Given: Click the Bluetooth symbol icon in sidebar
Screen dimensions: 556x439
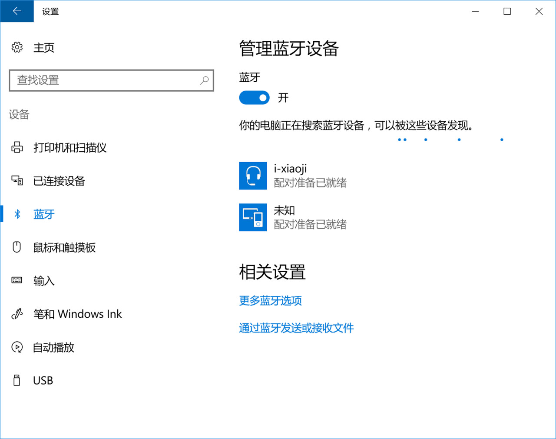Looking at the screenshot, I should (x=17, y=214).
